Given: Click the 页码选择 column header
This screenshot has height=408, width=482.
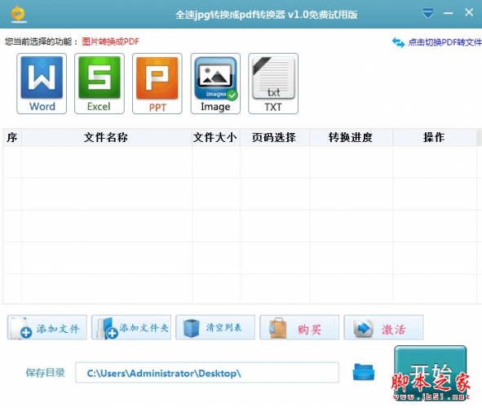Looking at the screenshot, I should [275, 137].
